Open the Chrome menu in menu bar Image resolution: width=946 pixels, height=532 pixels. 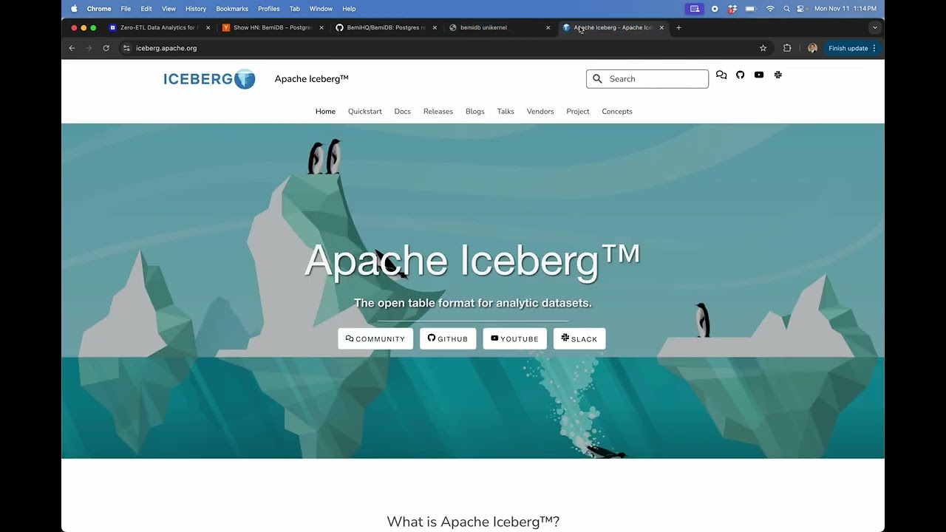coord(99,9)
